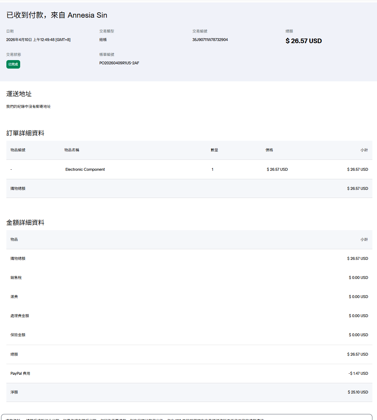This screenshot has height=420, width=377.
Task: Click the payer name Annesia Sin heading
Action: click(x=87, y=15)
